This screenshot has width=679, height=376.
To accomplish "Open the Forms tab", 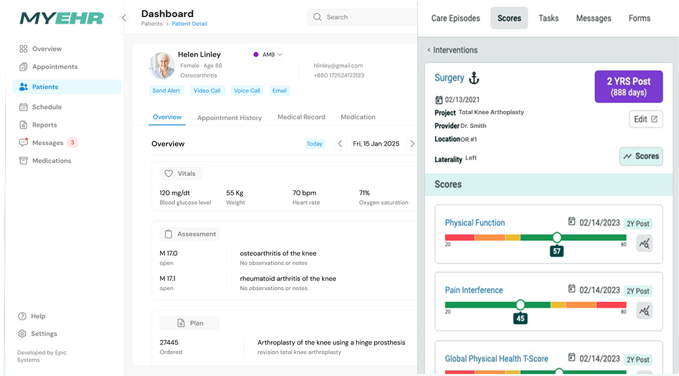I will 639,18.
